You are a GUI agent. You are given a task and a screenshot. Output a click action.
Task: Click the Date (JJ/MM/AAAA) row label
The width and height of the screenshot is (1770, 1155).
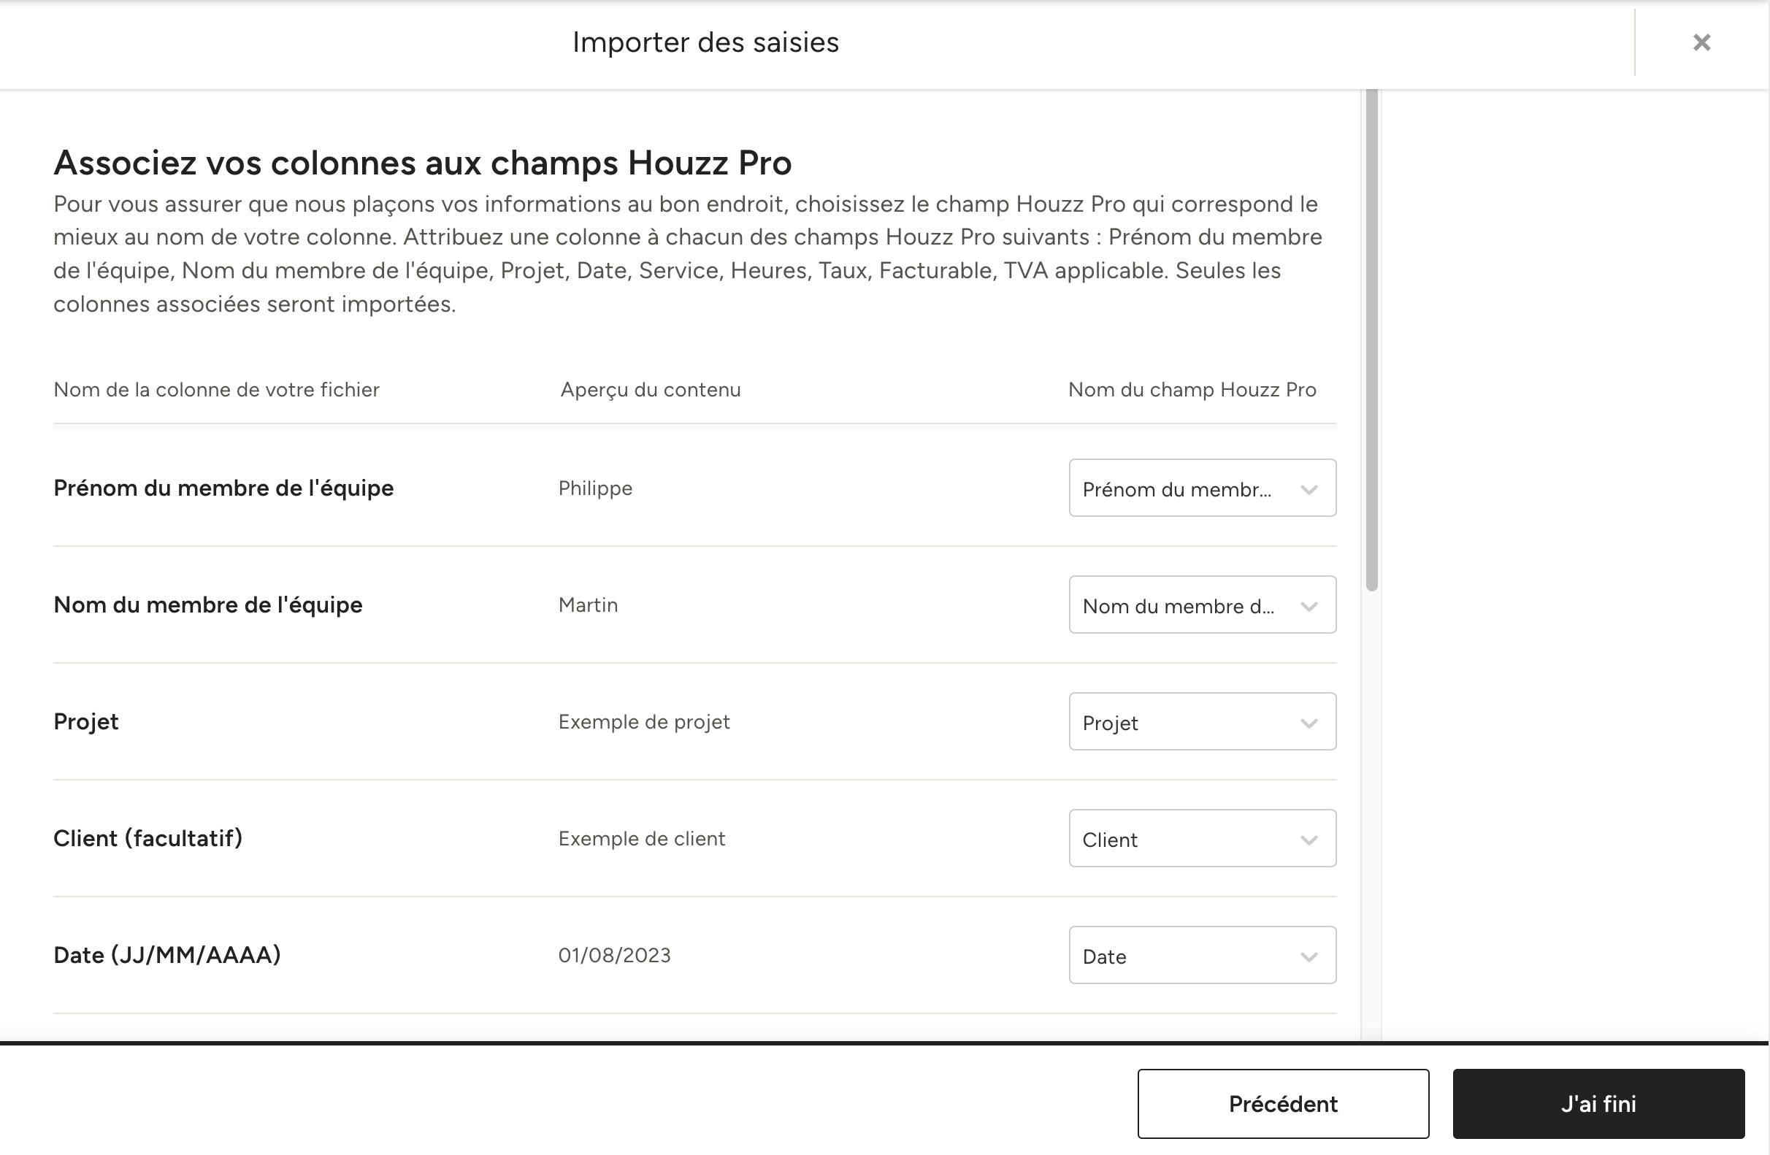[x=167, y=955]
